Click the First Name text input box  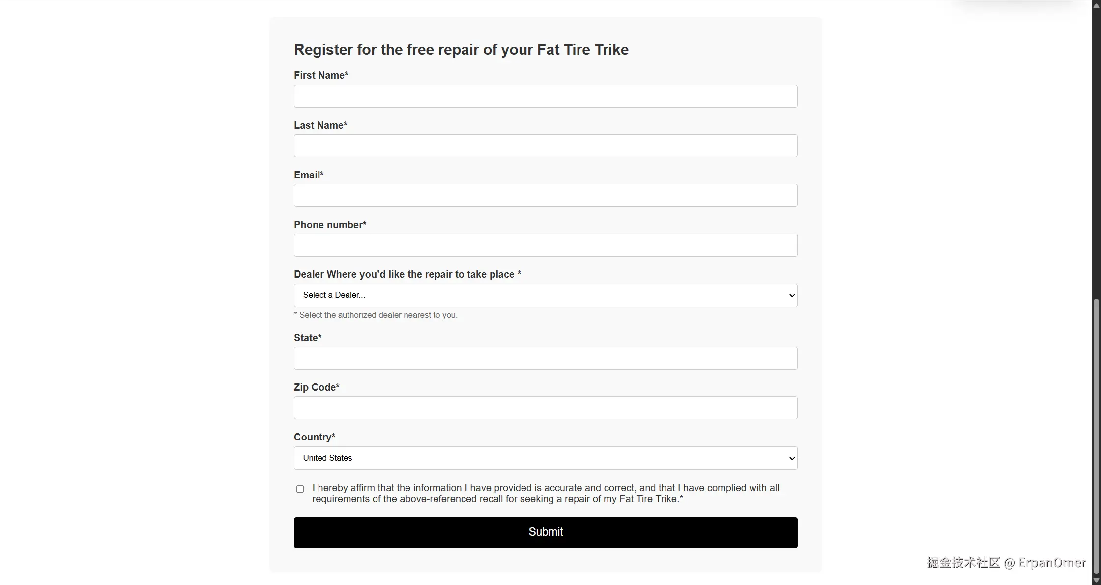tap(546, 96)
